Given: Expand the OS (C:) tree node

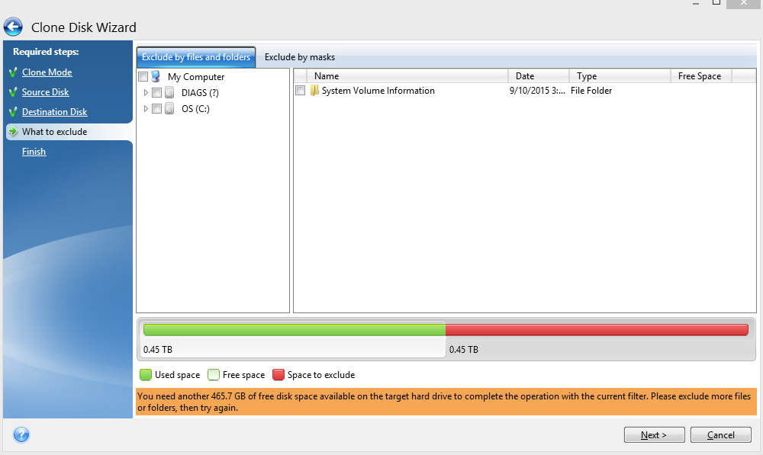Looking at the screenshot, I should [146, 108].
